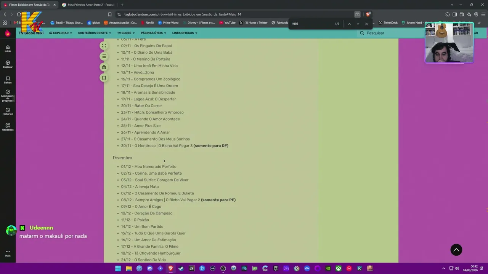Open Xbox app from taskbar
The width and height of the screenshot is (488, 274).
click(338, 268)
